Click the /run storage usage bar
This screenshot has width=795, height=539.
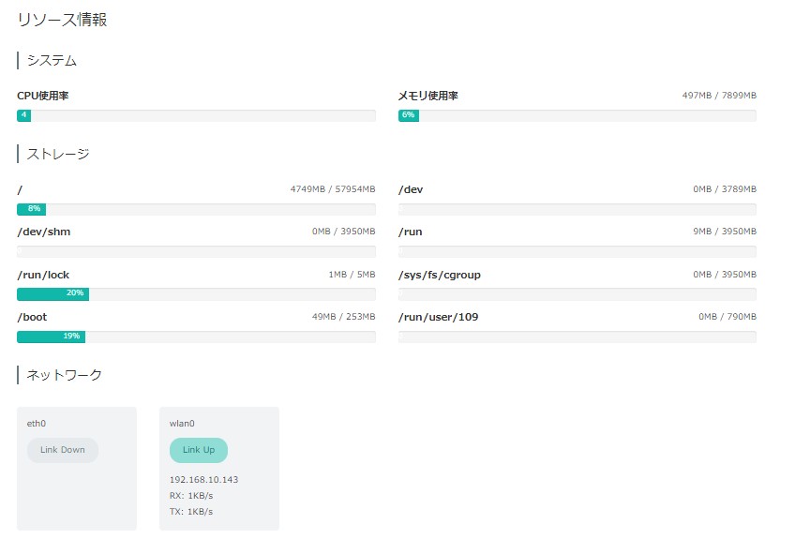(x=577, y=251)
